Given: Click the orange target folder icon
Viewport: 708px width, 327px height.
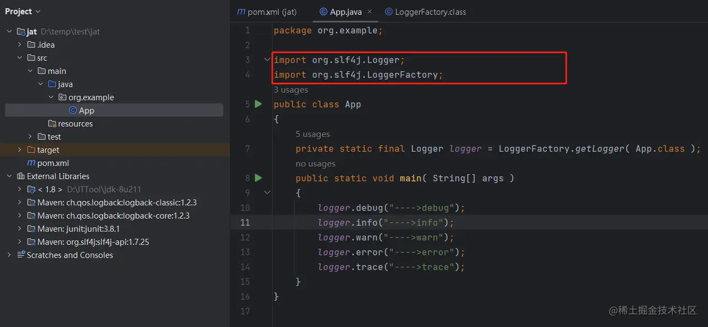Looking at the screenshot, I should click(x=31, y=150).
